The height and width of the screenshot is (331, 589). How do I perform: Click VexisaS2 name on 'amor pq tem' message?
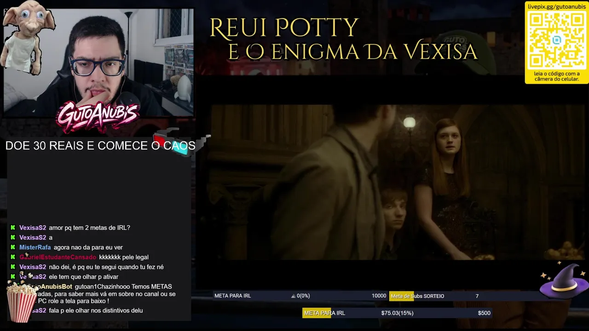tap(33, 228)
